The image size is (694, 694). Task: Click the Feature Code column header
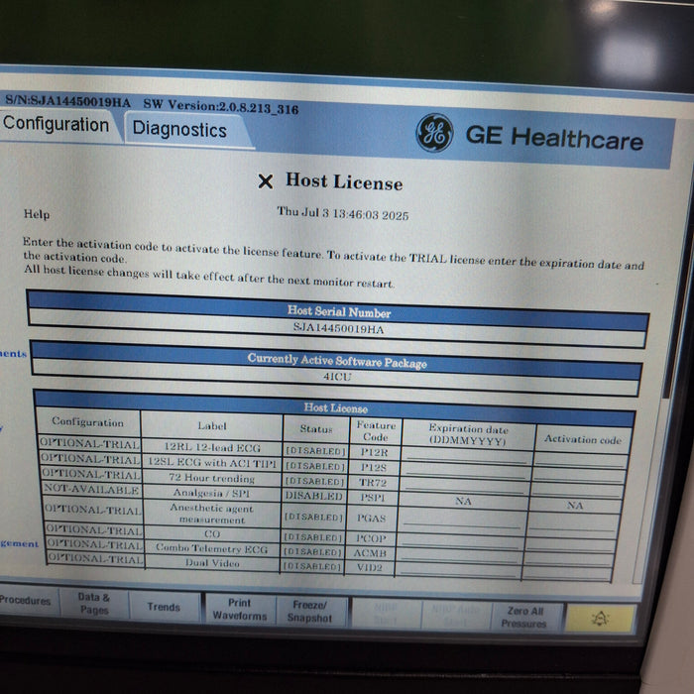click(376, 430)
